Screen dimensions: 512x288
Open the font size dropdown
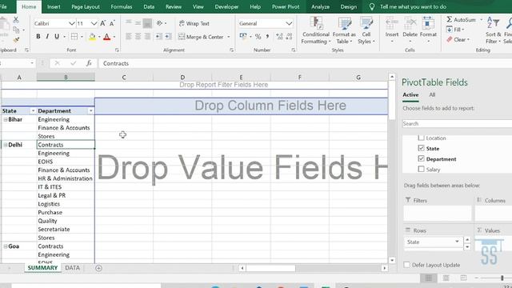(x=94, y=23)
